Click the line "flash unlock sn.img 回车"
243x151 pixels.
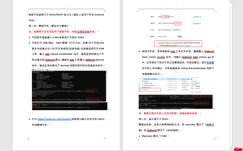click(156, 57)
